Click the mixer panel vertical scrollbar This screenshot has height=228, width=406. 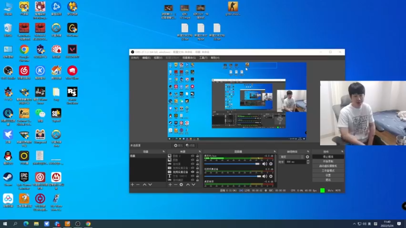click(x=276, y=168)
